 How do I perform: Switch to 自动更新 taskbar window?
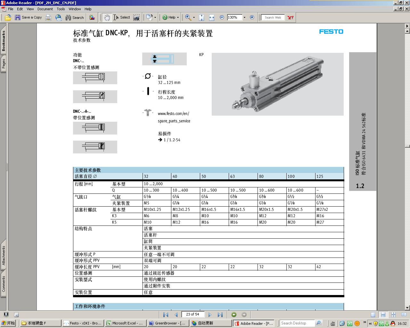tap(210, 323)
